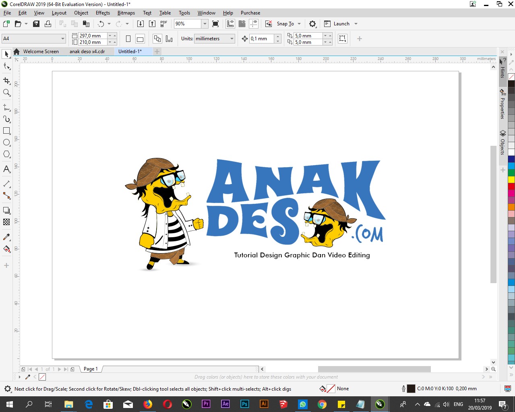Toggle Show rulers button
This screenshot has width=515, height=412.
[x=230, y=24]
